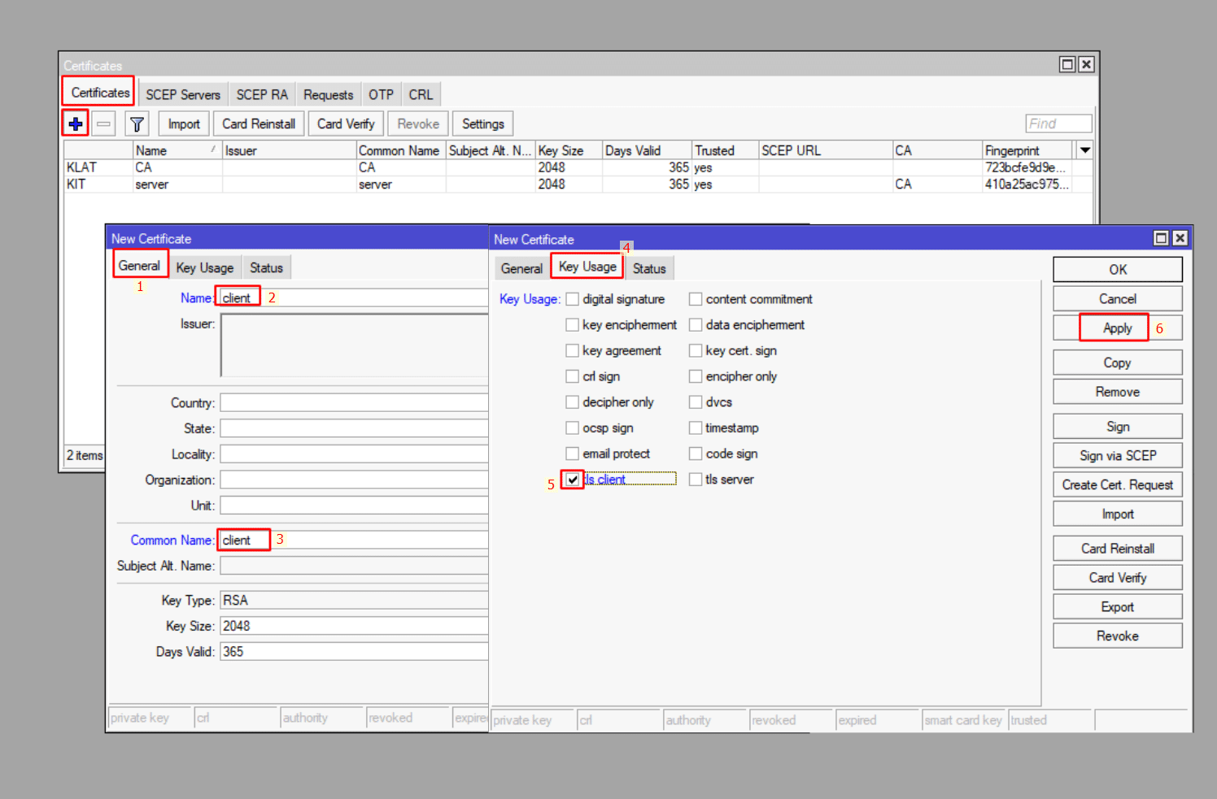Enable timestamp key usage

696,428
